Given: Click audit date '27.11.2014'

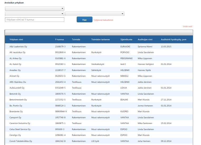Looking at the screenshot, I should pyautogui.click(x=166, y=100).
